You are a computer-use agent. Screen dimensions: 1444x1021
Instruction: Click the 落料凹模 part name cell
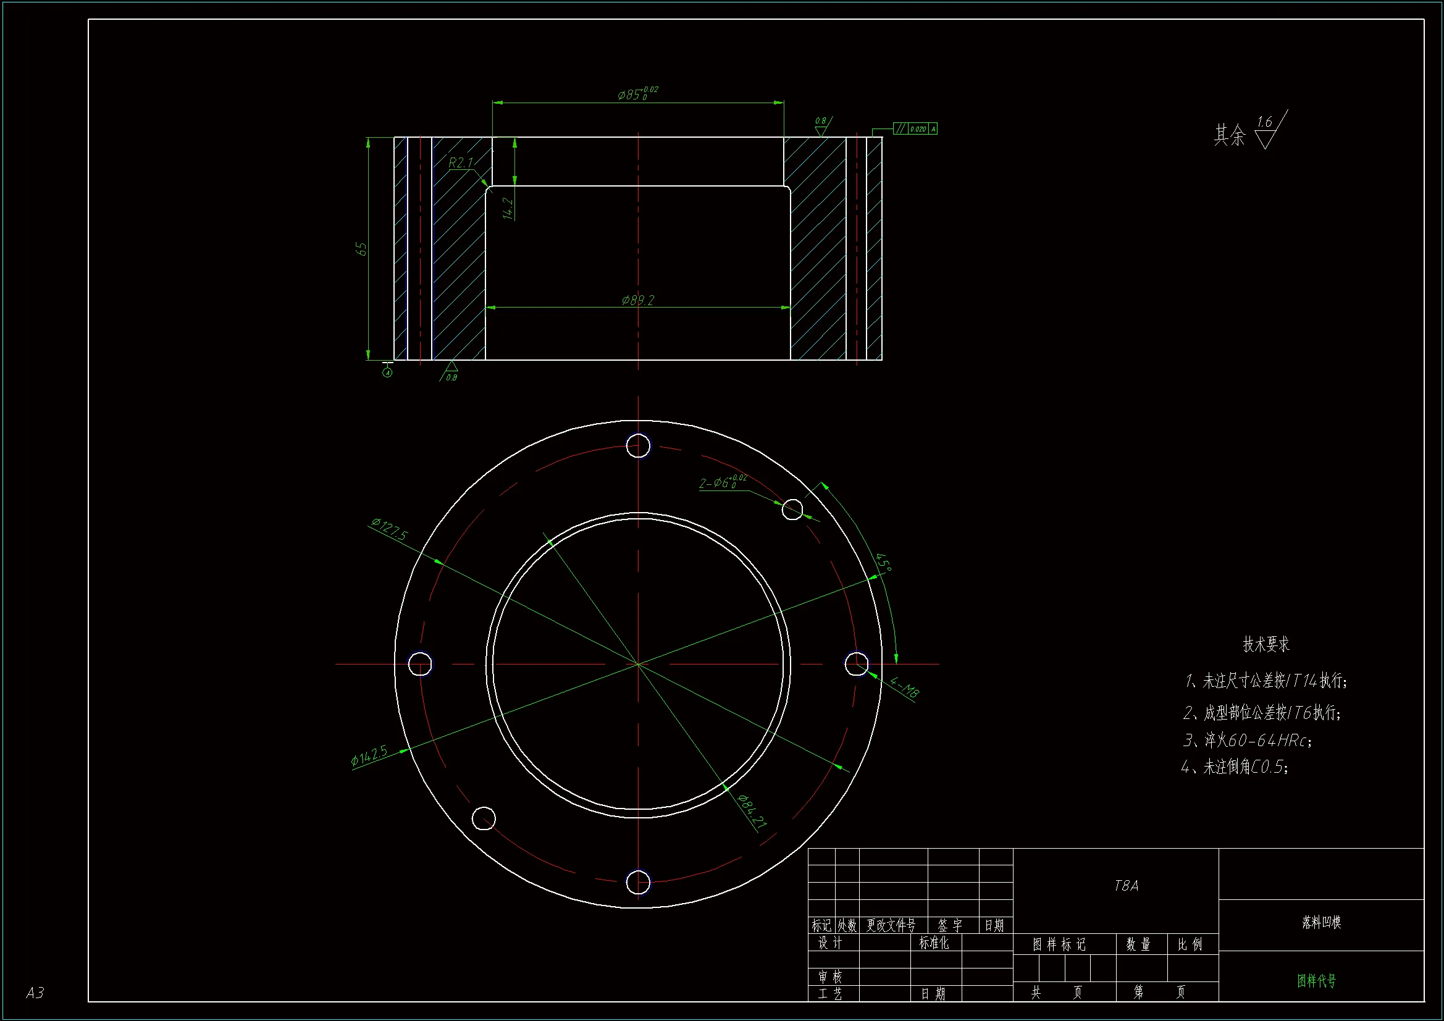pos(1320,923)
